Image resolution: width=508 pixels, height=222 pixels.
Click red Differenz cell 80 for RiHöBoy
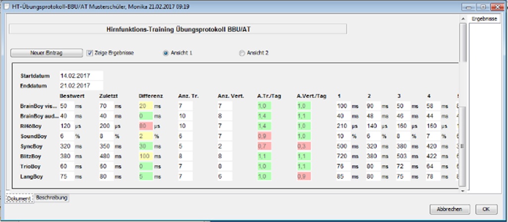pos(145,126)
